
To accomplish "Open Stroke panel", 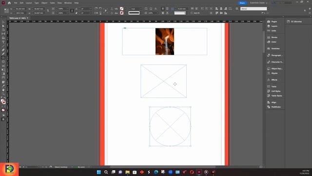I will 274,37.
